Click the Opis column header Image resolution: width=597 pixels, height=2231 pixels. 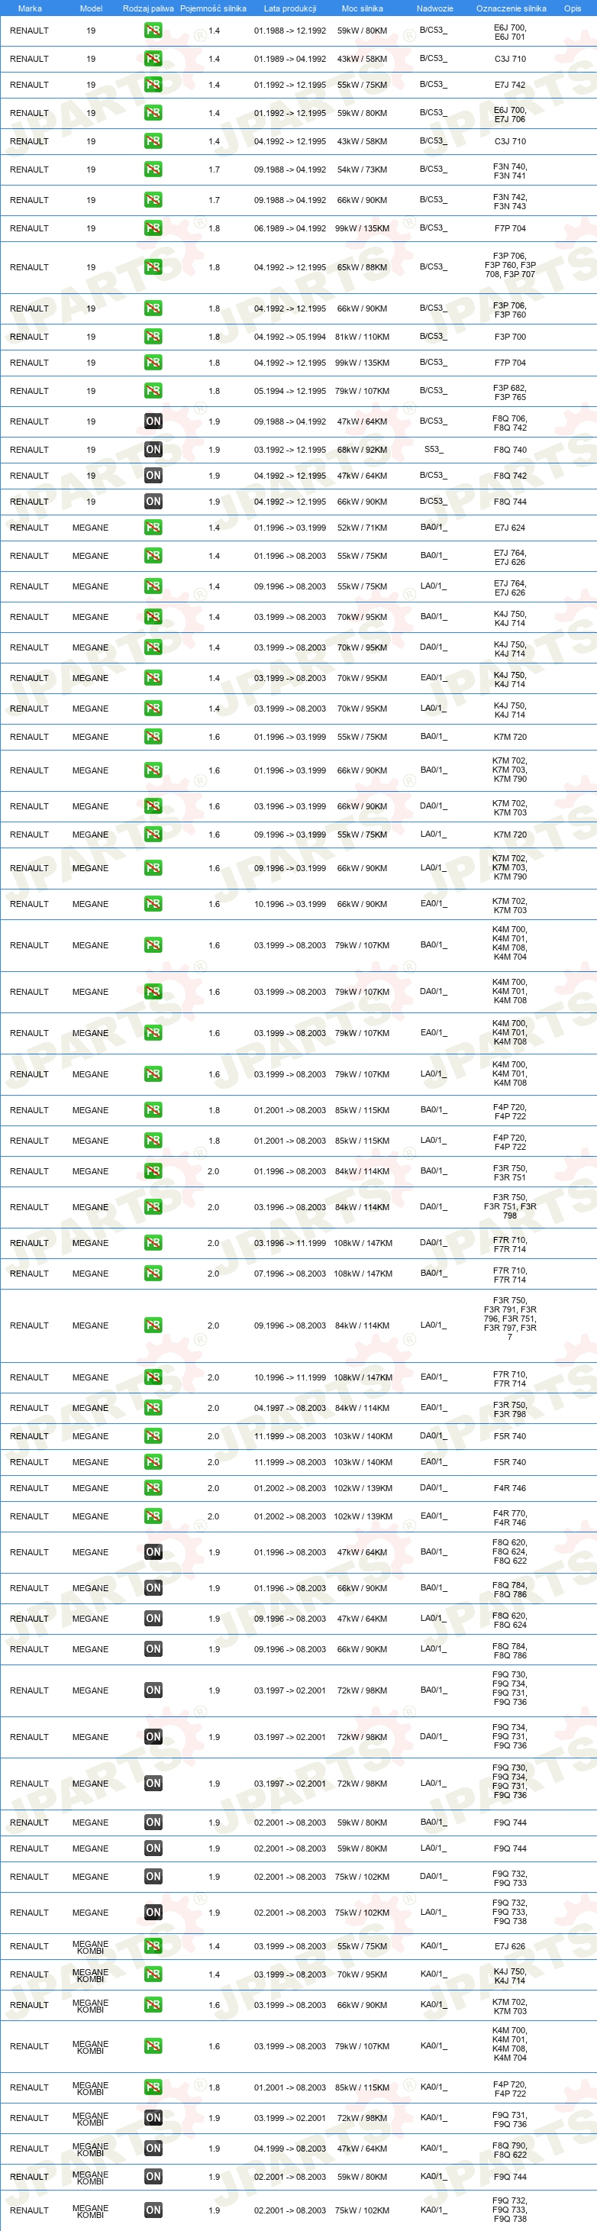point(573,8)
